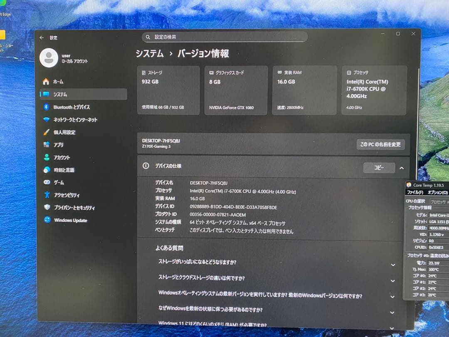The height and width of the screenshot is (337, 449).
Task: Click the Accounts person icon
Action: point(47,157)
